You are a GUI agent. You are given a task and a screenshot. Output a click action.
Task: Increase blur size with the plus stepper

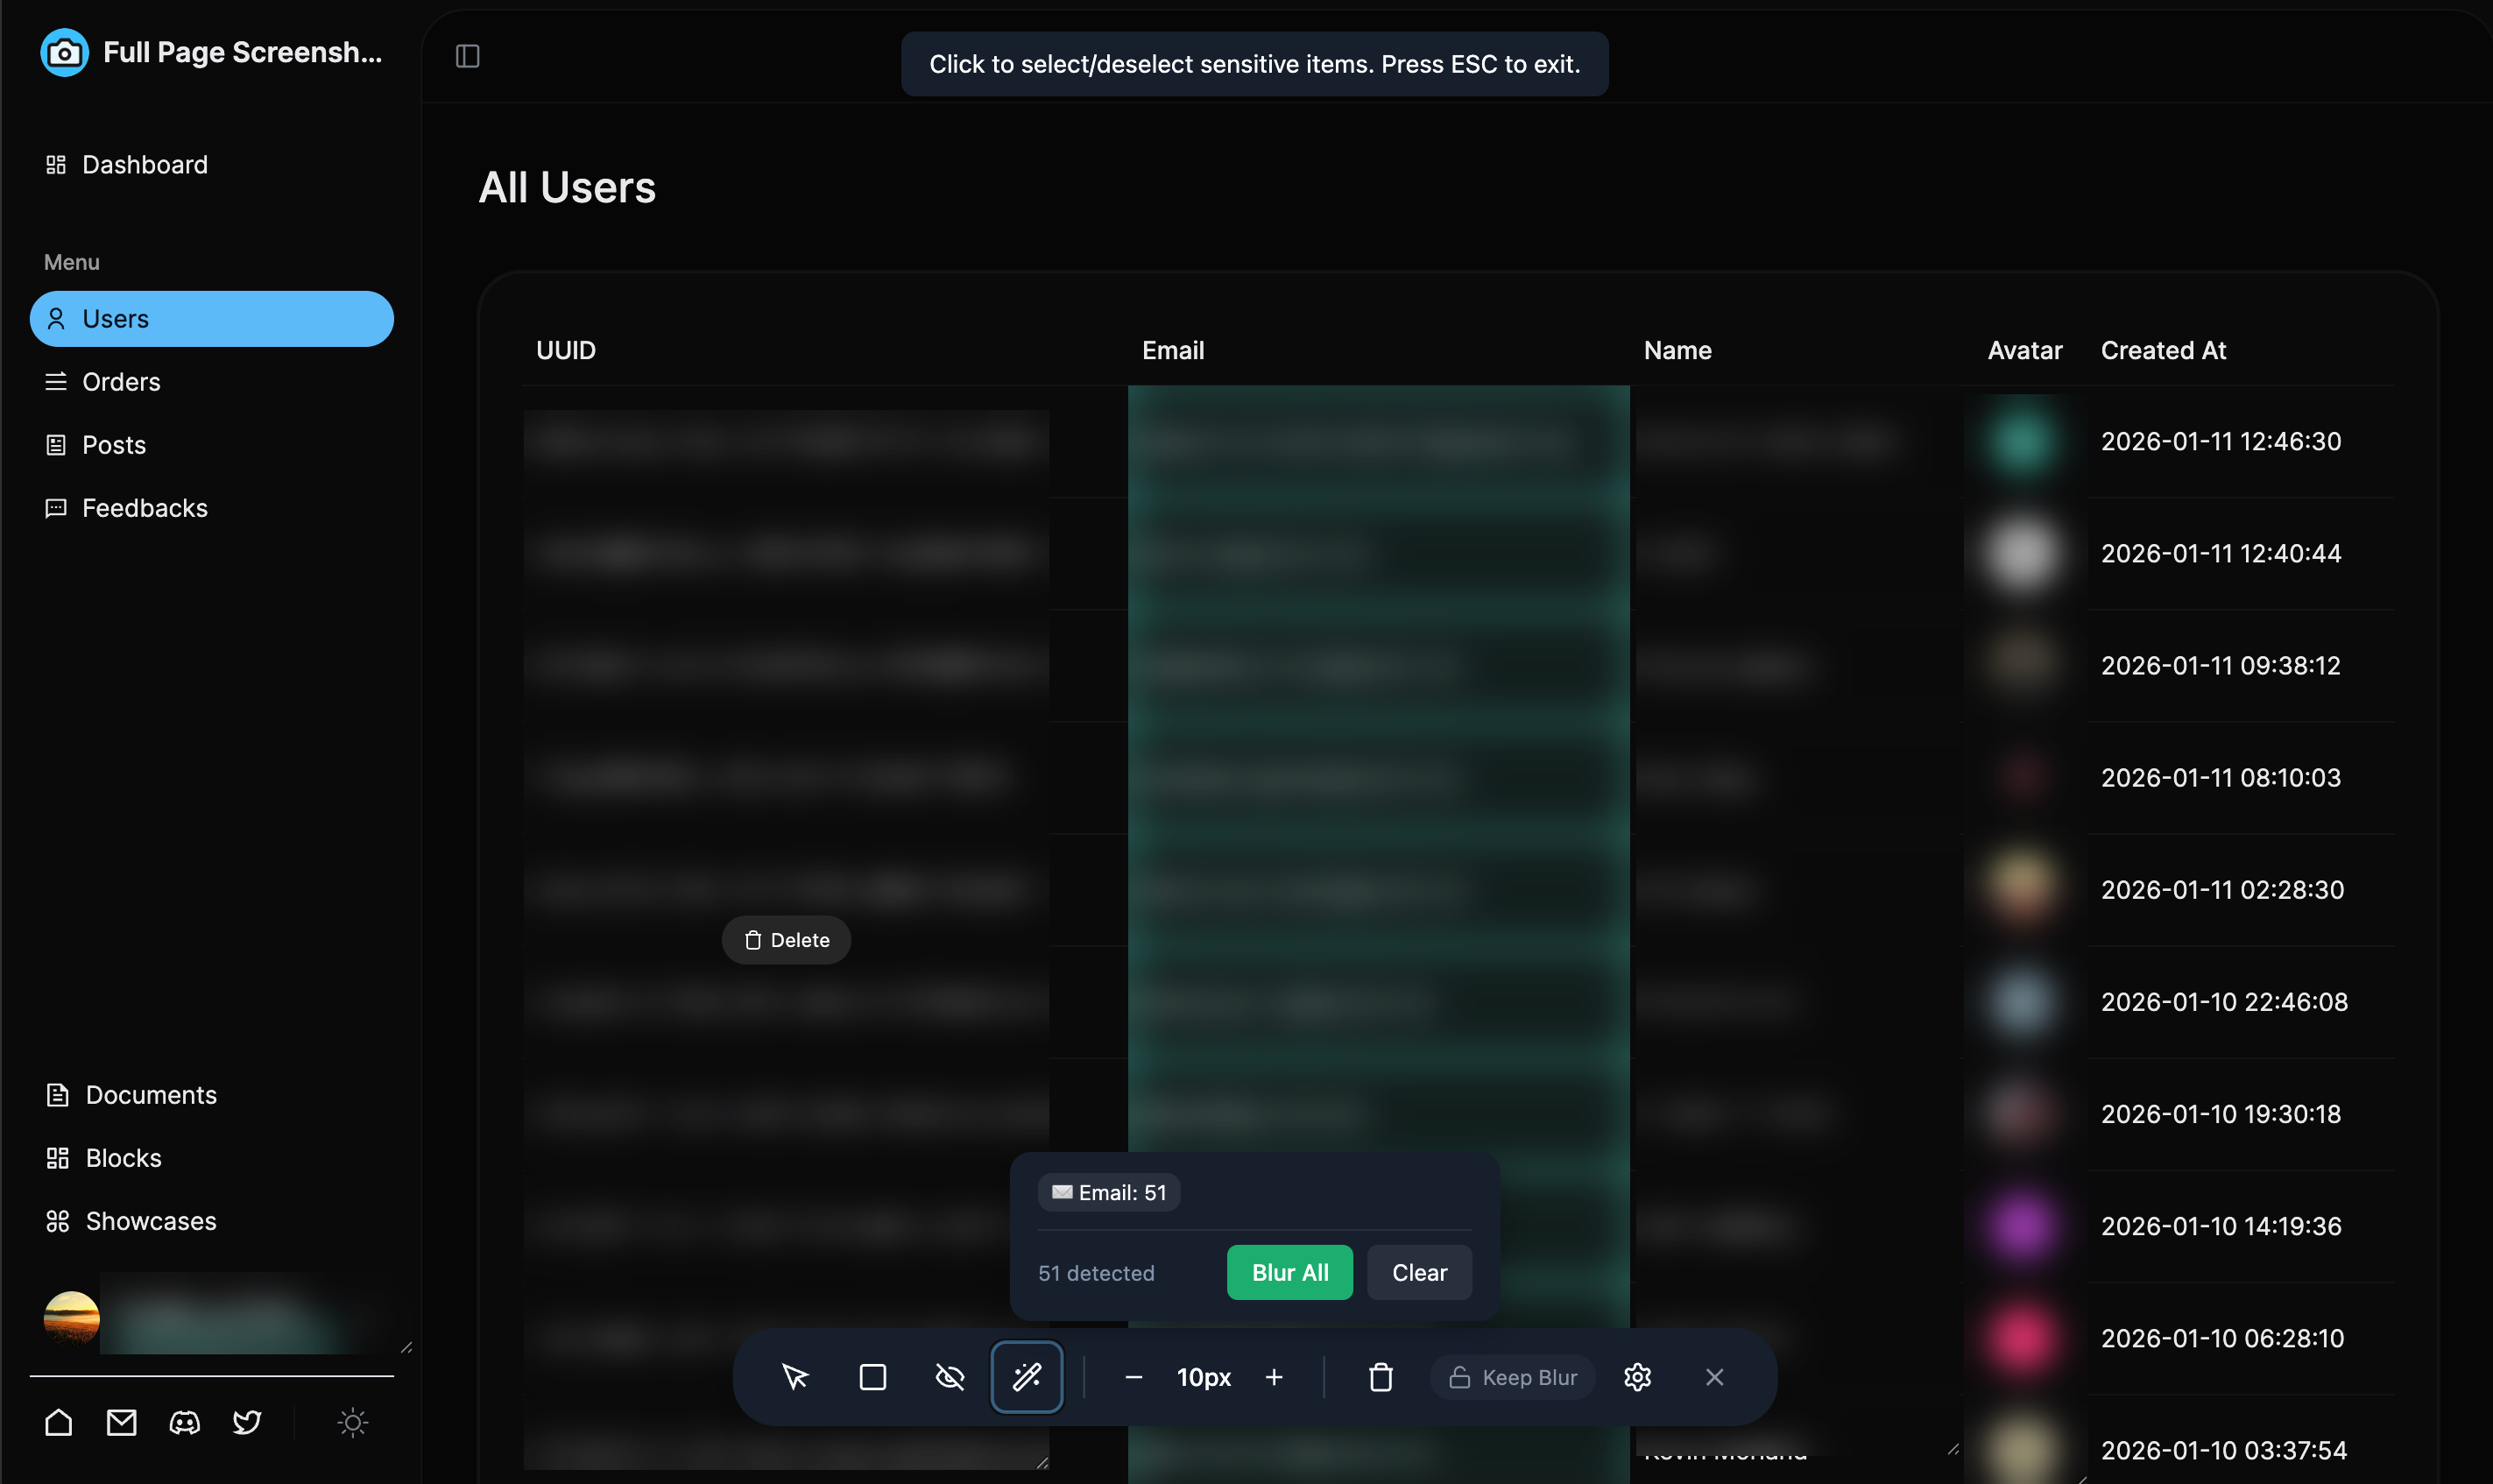(x=1275, y=1377)
